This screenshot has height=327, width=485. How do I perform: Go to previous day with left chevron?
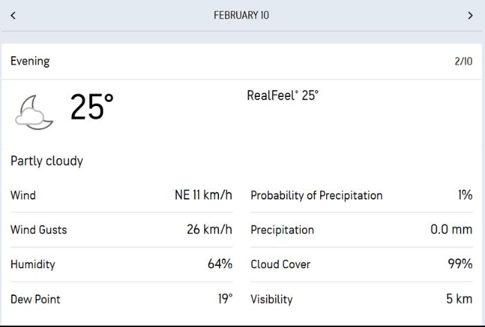(13, 15)
